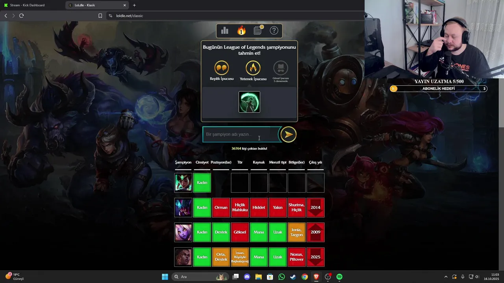Click the 2014 release year cell

click(315, 208)
